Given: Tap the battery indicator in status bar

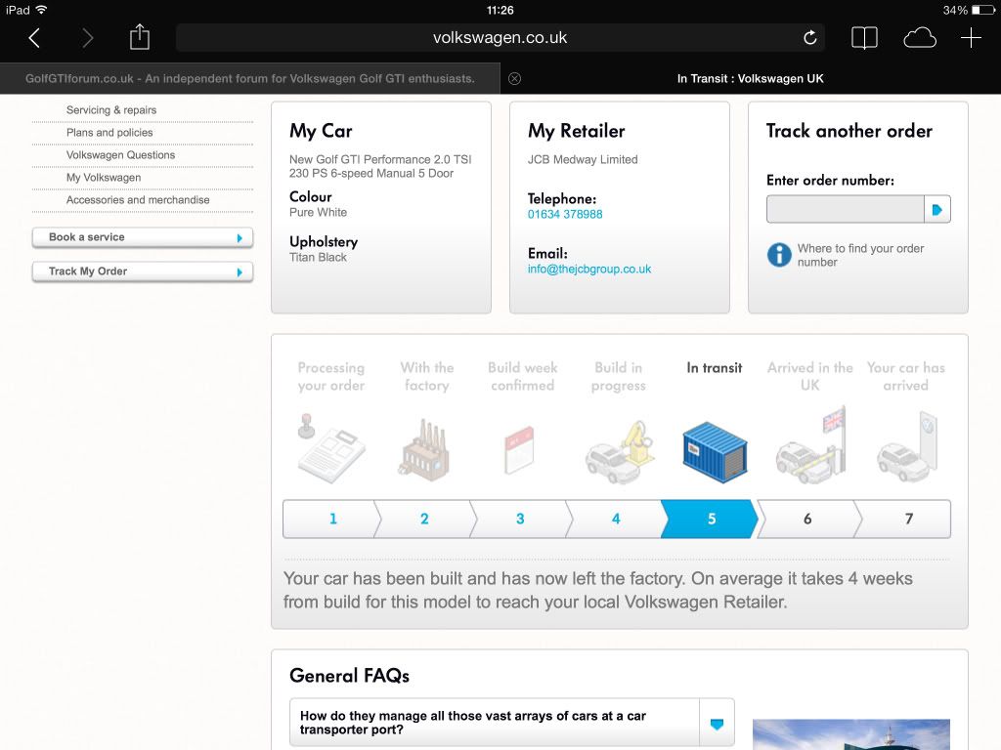Looking at the screenshot, I should point(983,10).
